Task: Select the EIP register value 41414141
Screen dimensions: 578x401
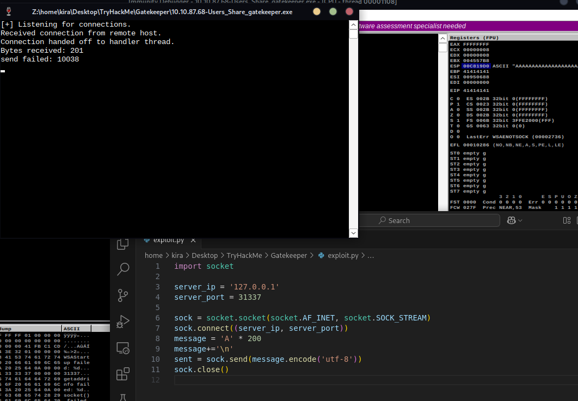Action: coord(476,90)
